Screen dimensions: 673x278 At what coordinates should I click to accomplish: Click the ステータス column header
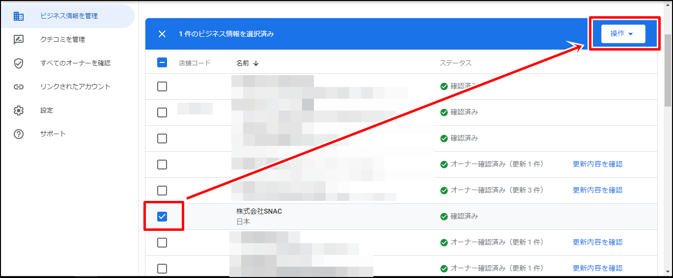[455, 63]
